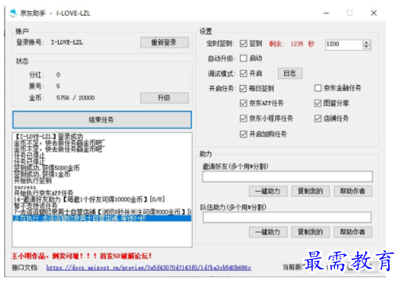Toggle the 京东APP任务 checkbox
Viewport: 401px width, 286px height.
tap(243, 103)
